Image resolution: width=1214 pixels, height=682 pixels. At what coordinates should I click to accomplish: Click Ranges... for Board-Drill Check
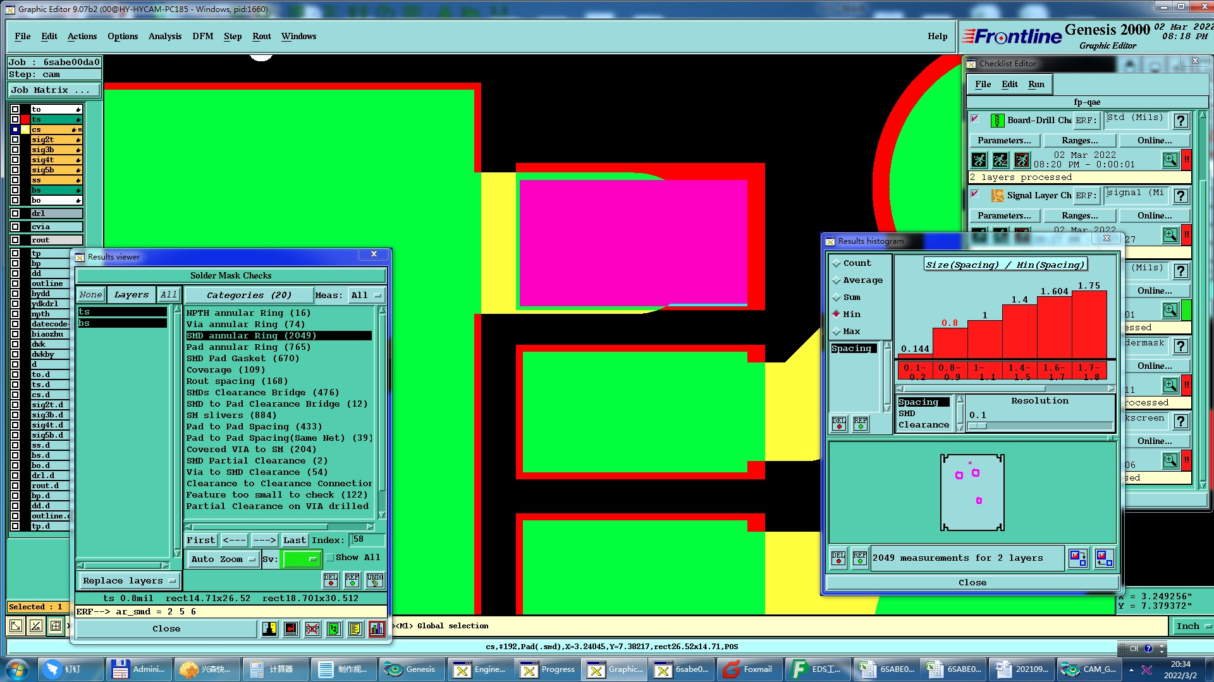[1080, 141]
